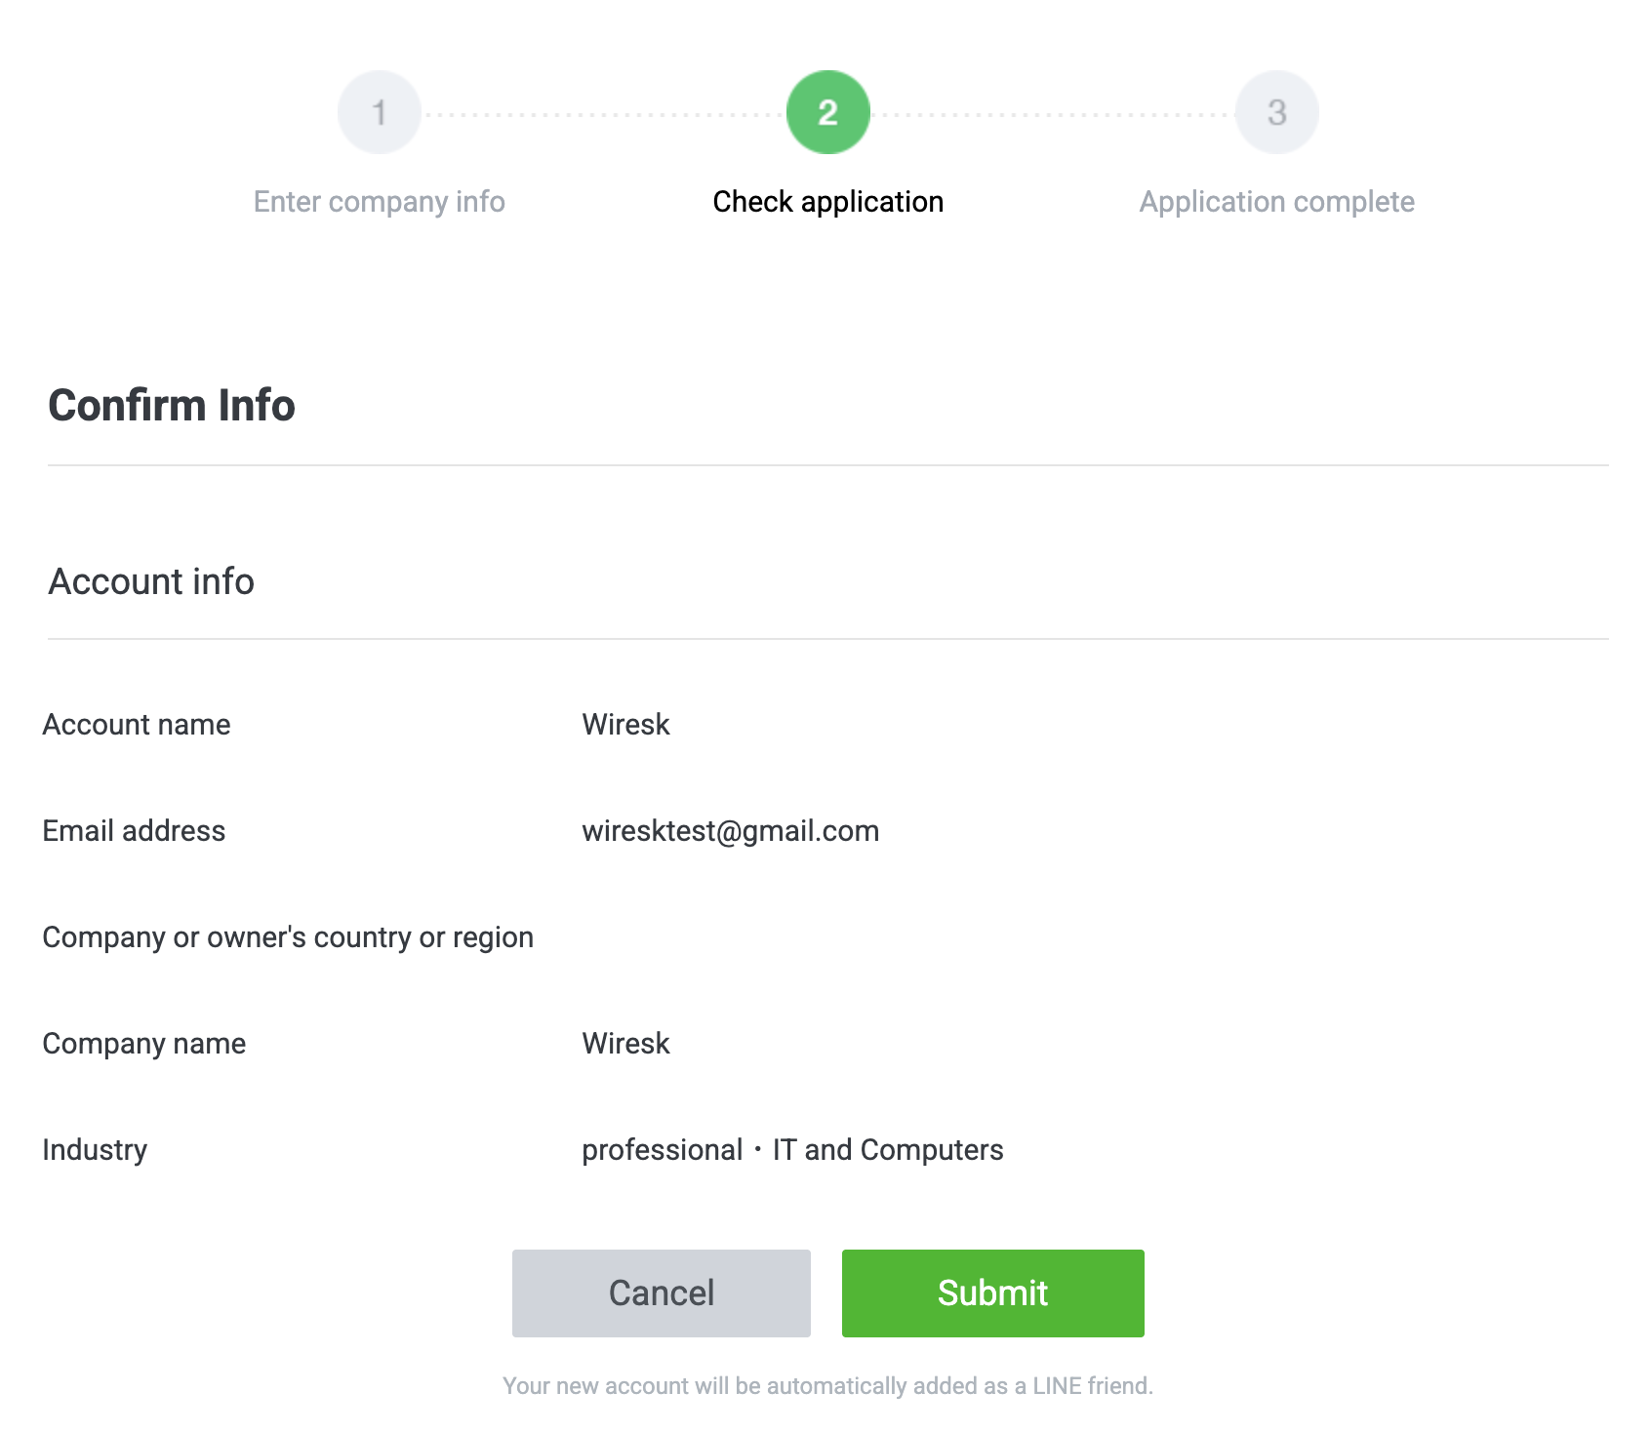Click the step 3 circle indicator
Screen dimensions: 1651x1432
pos(1276,112)
